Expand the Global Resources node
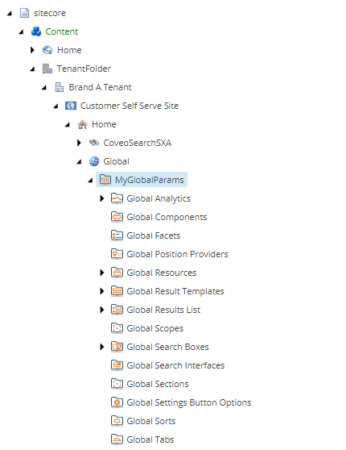Image resolution: width=346 pixels, height=450 pixels. 101,273
